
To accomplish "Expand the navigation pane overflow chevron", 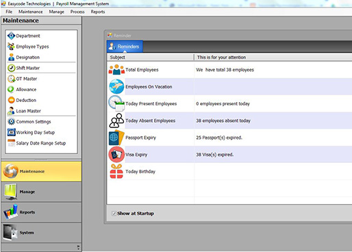I will coord(78,247).
